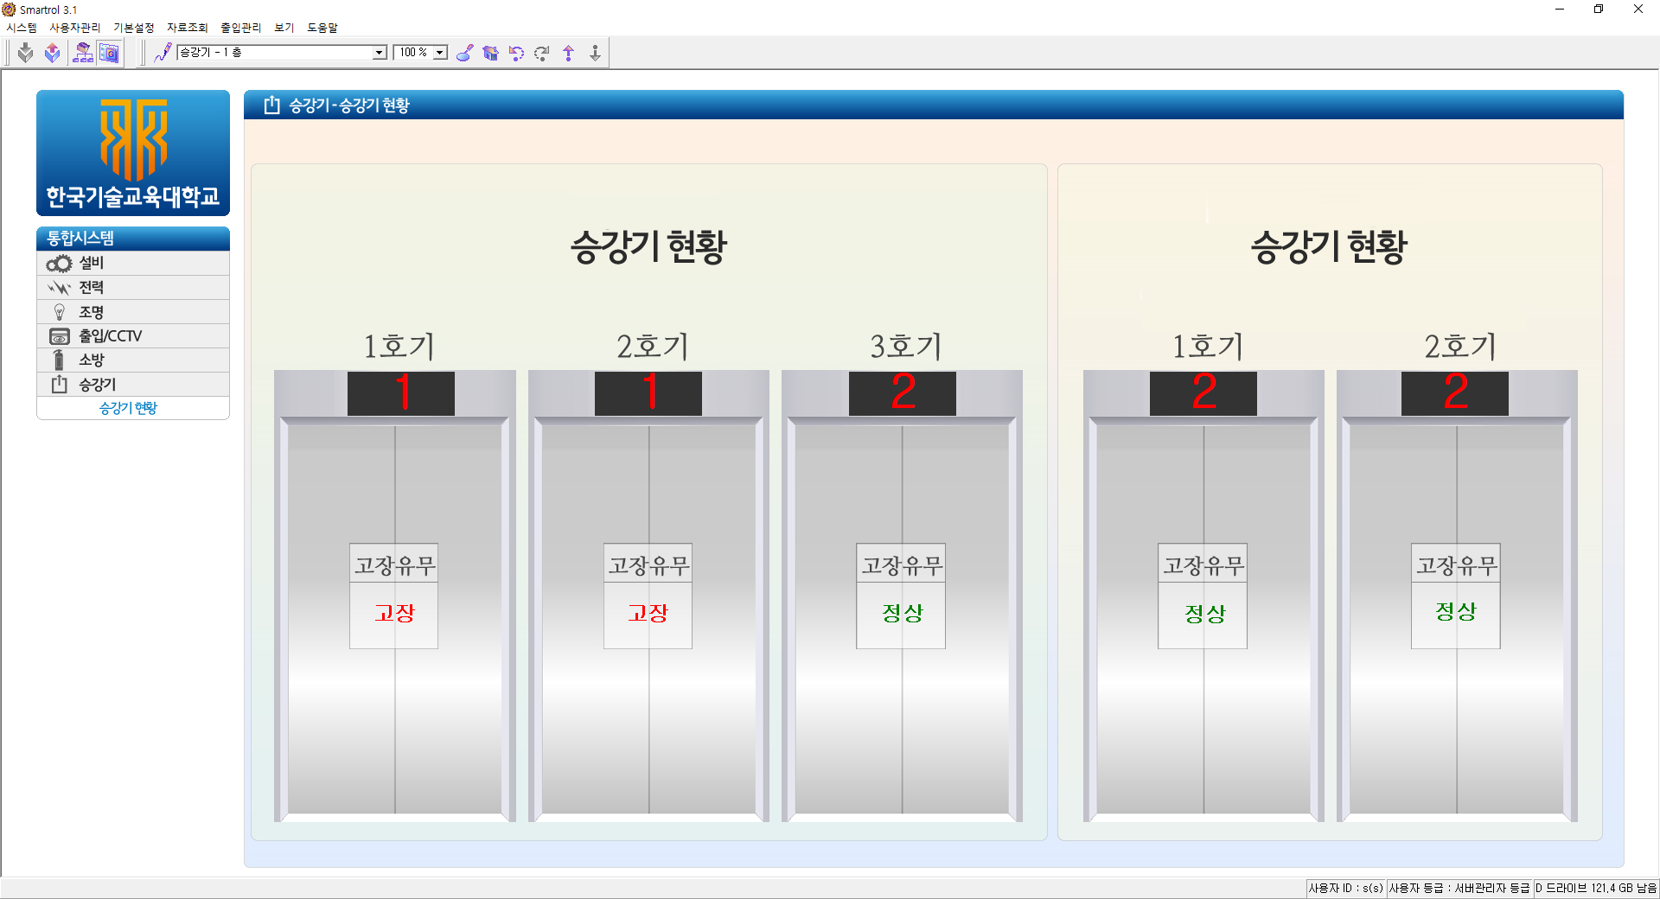Click the gray move-down arrow icon
Viewport: 1660px width, 899px height.
coord(595,53)
